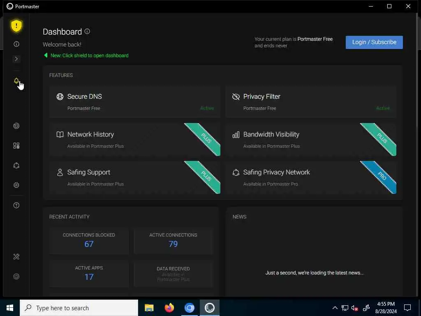Image resolution: width=421 pixels, height=316 pixels.
Task: Select the Secure DNS feature card
Action: point(135,102)
